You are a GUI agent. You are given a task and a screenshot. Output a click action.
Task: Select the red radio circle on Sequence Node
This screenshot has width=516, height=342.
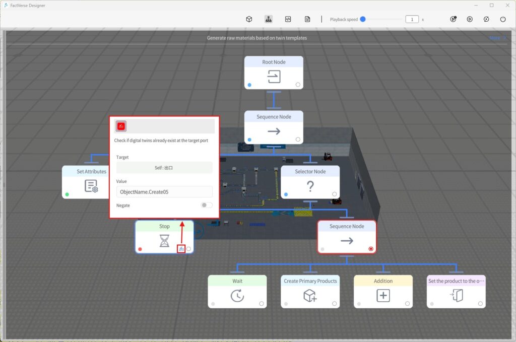[371, 249]
